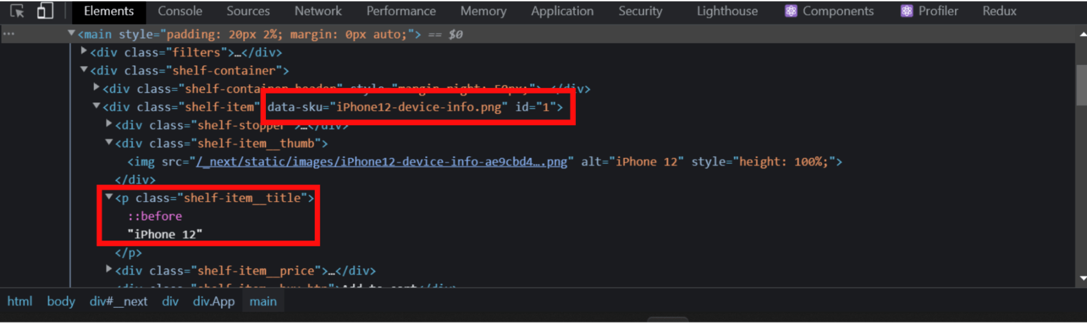Expand the div with class filters

pos(84,51)
